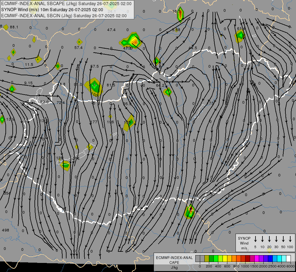
Task: Click the wind arrow above 20 in legend
Action: coord(269,239)
